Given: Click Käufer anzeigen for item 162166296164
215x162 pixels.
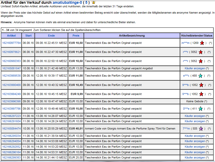Looking at the screenshot, I should [195, 152].
